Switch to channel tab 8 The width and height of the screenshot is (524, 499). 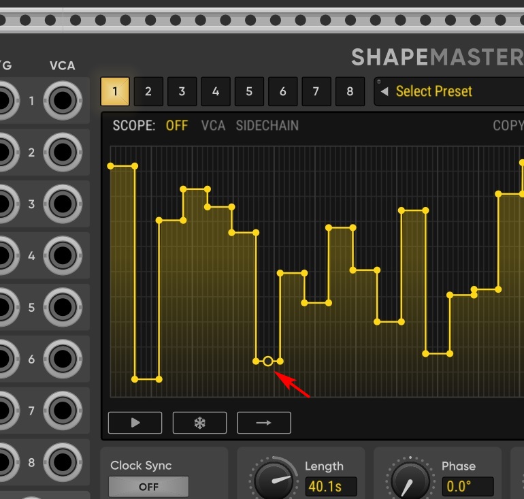[x=350, y=91]
